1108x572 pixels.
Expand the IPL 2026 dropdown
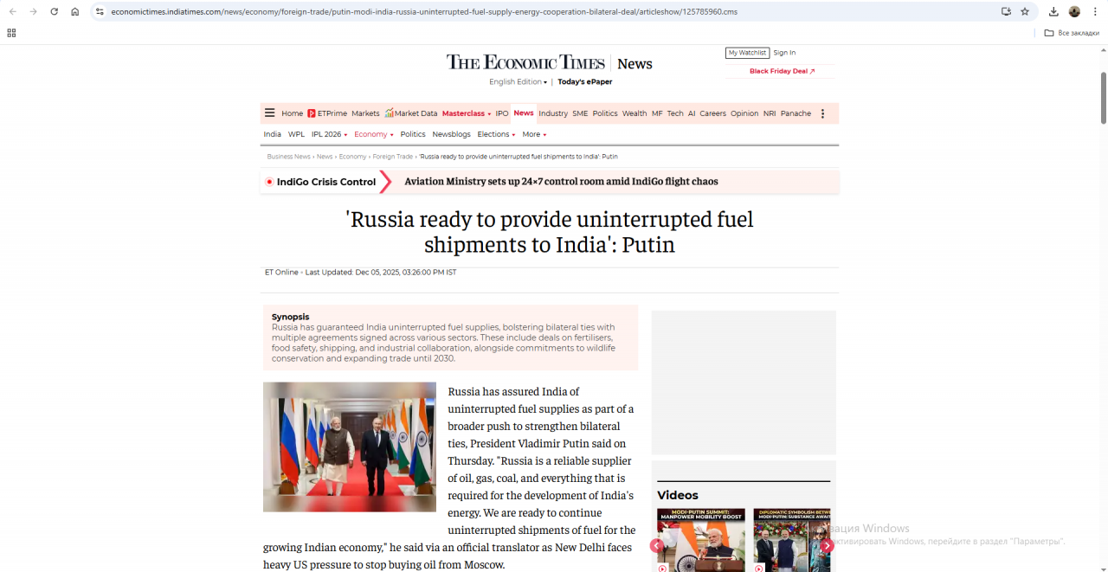[329, 134]
